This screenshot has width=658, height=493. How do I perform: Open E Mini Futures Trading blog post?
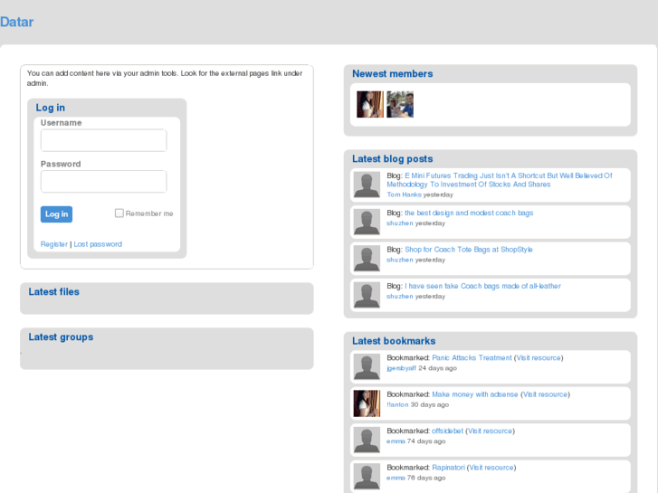(500, 180)
